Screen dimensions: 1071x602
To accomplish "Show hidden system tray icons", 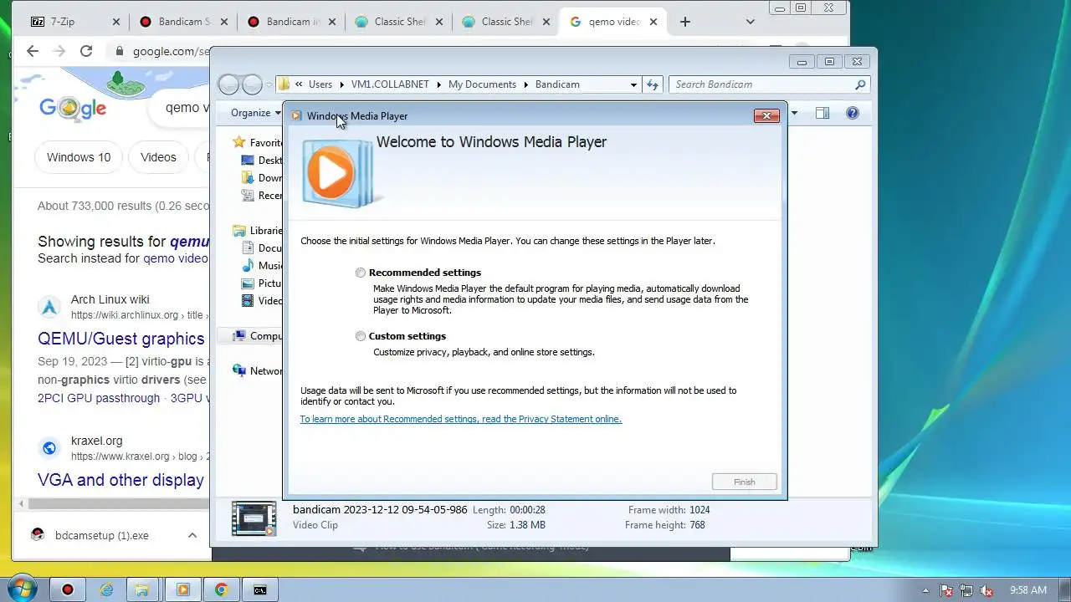I will pos(925,589).
